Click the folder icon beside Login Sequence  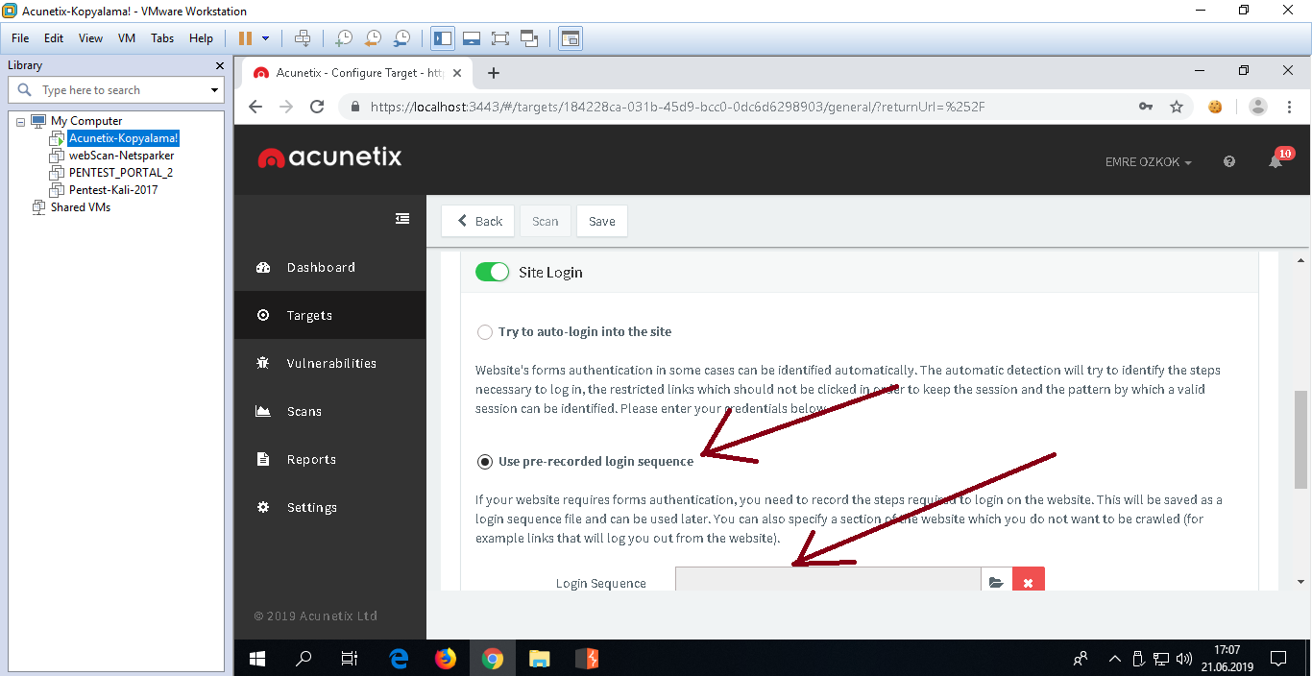[996, 582]
